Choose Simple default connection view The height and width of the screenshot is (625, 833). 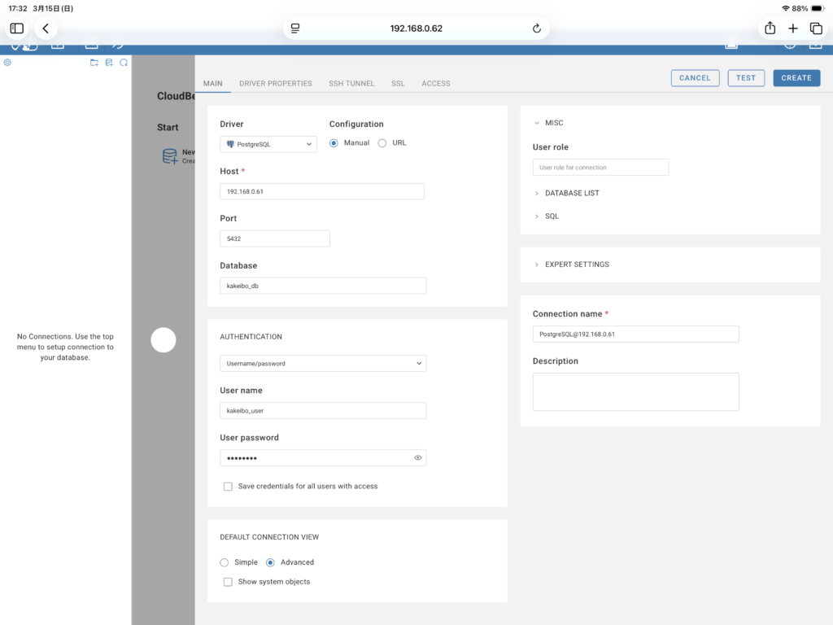click(x=225, y=562)
